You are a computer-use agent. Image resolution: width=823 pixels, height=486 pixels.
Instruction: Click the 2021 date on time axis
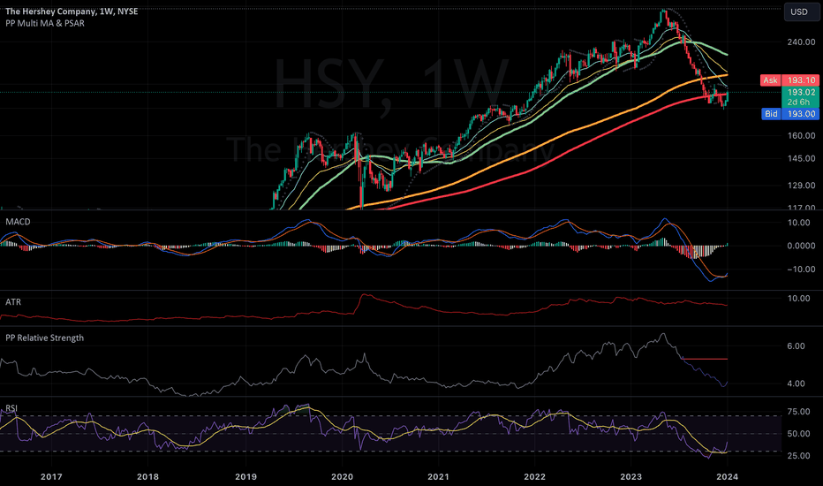coord(438,476)
